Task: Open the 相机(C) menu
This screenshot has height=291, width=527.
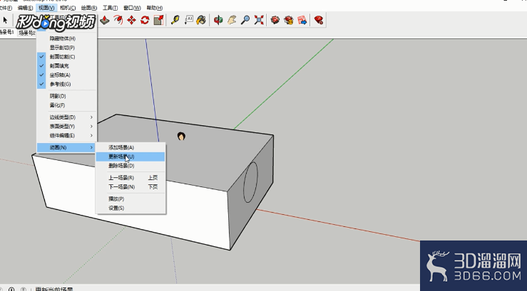Action: (68, 7)
